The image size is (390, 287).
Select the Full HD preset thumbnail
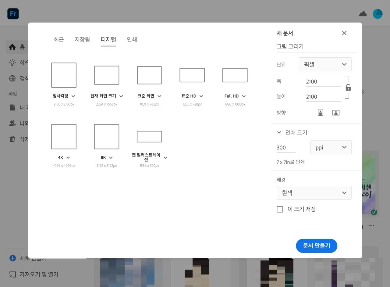pos(235,75)
